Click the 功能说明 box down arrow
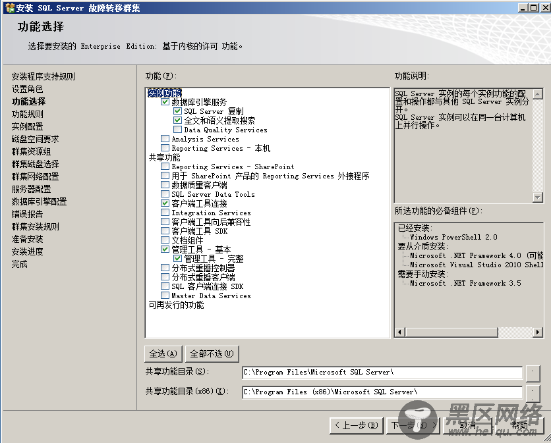Screen dimensions: 551x443 point(538,197)
